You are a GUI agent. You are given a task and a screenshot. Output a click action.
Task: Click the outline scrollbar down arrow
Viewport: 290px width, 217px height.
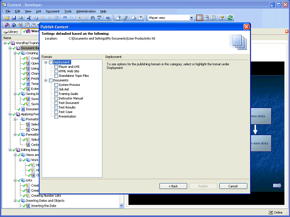click(x=121, y=206)
